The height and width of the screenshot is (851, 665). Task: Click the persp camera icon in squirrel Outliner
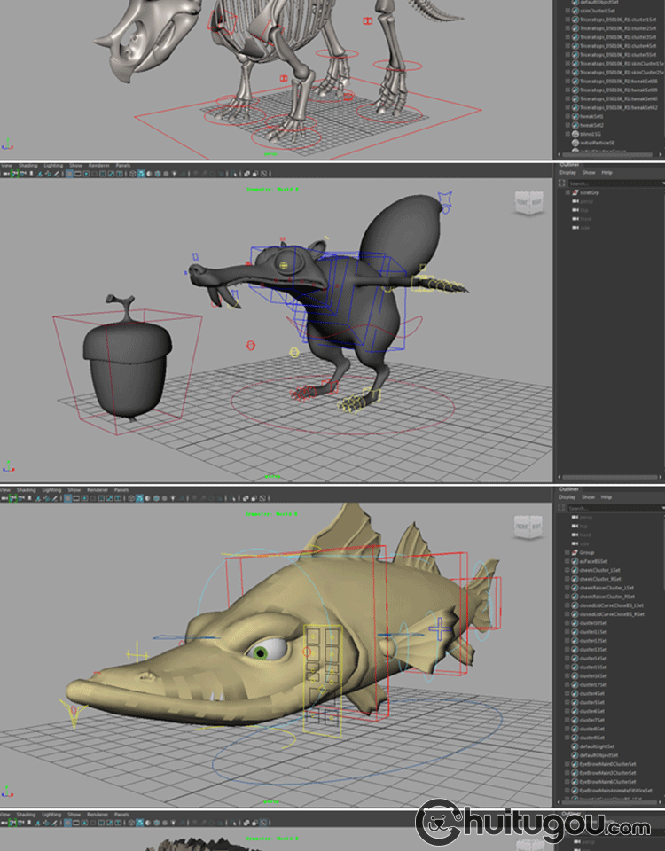pyautogui.click(x=575, y=201)
